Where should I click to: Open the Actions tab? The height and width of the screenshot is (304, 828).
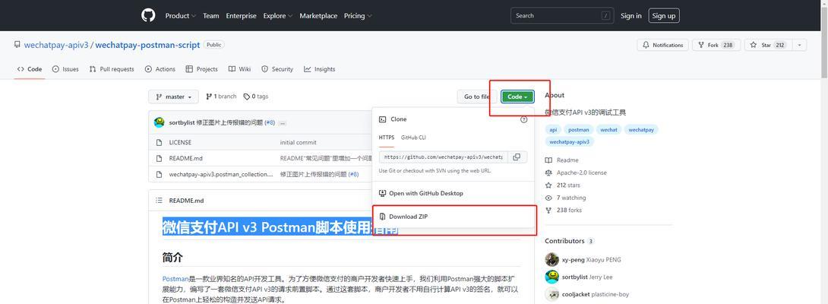tap(160, 69)
